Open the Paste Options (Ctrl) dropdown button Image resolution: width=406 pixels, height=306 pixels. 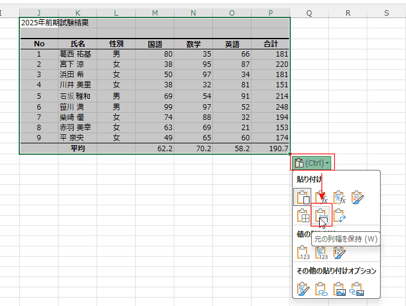tap(312, 163)
